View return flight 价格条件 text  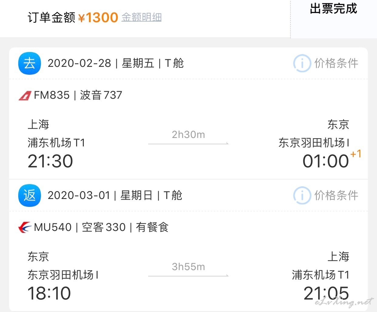pos(336,195)
